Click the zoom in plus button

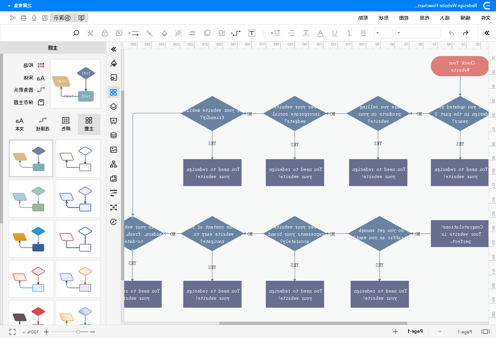pos(47,332)
